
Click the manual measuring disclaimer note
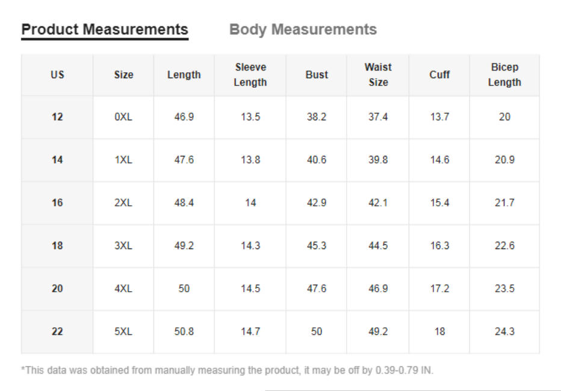pyautogui.click(x=227, y=371)
